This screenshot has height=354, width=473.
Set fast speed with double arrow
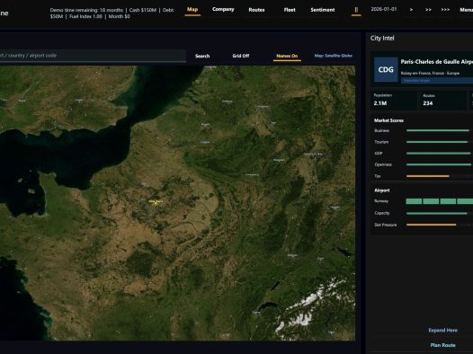coord(428,10)
